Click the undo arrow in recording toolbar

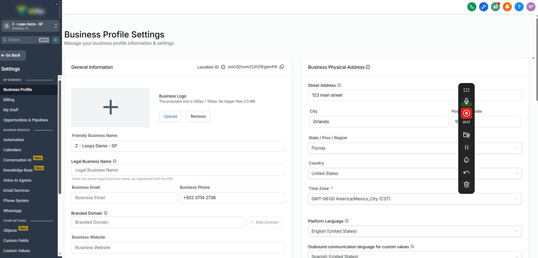(466, 172)
